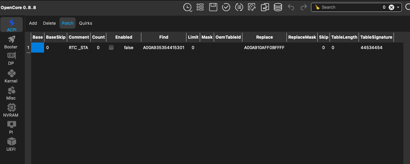Click the empty Mask cell in row 1

coord(207,48)
